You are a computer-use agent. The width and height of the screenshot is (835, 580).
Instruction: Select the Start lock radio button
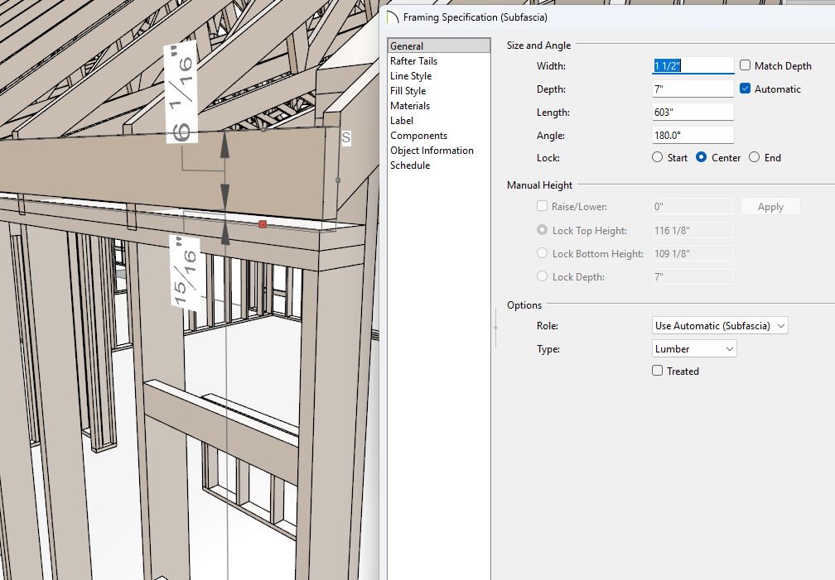[x=658, y=157]
